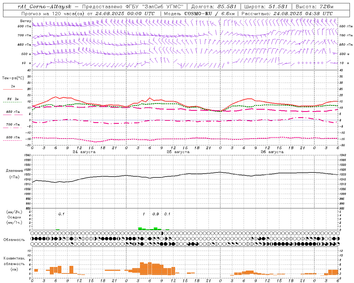The height and width of the screenshot is (283, 354).
Task: Click the 500 гПа dotted legend entry in temperature legend
Action: coord(13,137)
